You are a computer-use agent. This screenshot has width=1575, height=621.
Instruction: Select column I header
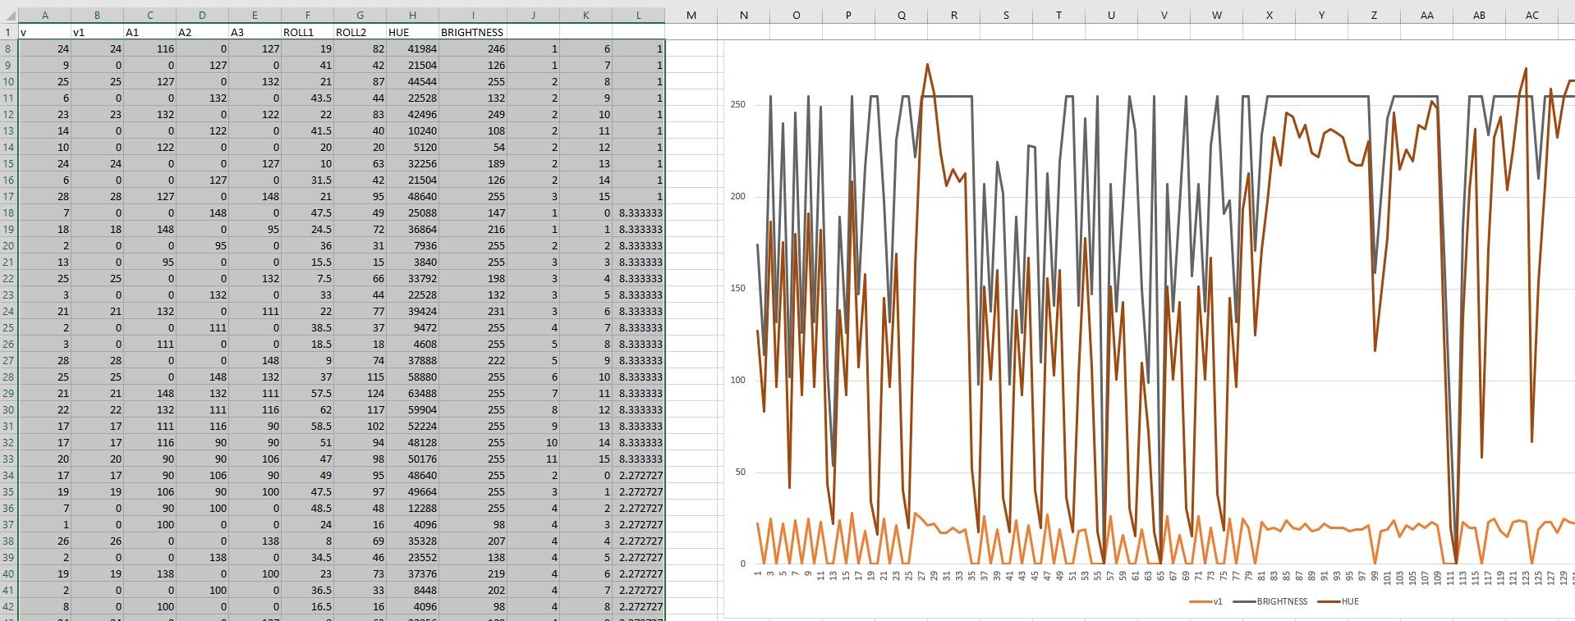point(473,15)
